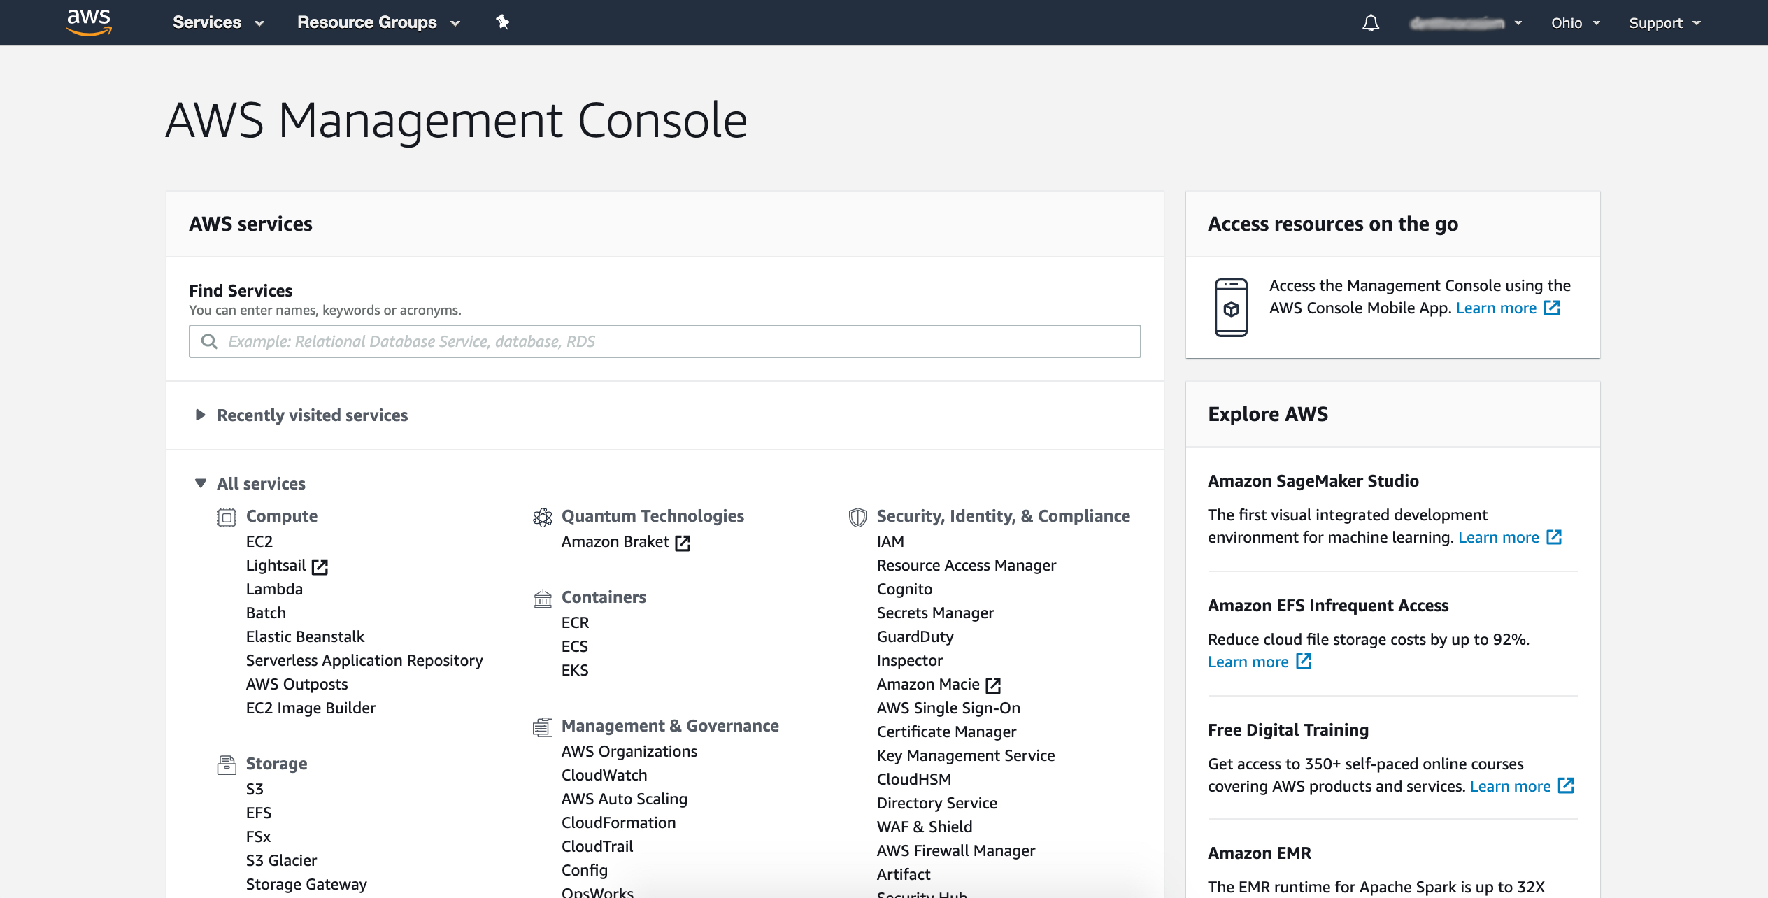
Task: Click the Compute category icon
Action: tap(227, 517)
